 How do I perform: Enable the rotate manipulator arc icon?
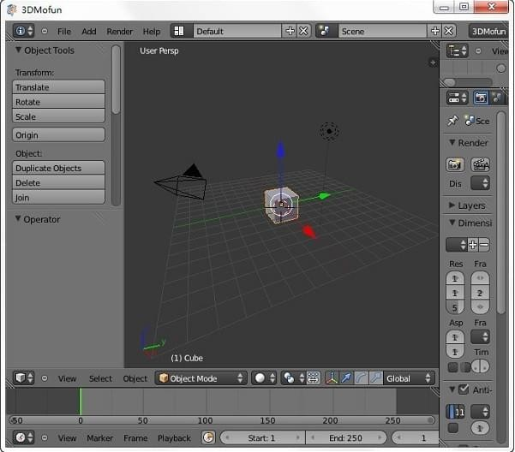[362, 378]
